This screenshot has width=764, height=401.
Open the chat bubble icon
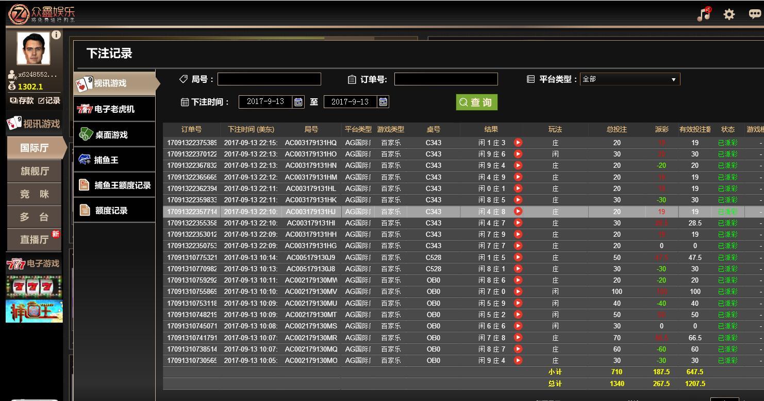point(755,14)
